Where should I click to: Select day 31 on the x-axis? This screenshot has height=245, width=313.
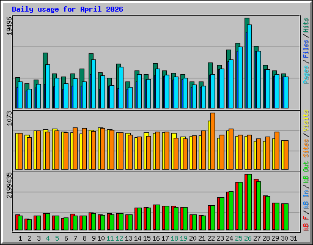tap(293, 238)
